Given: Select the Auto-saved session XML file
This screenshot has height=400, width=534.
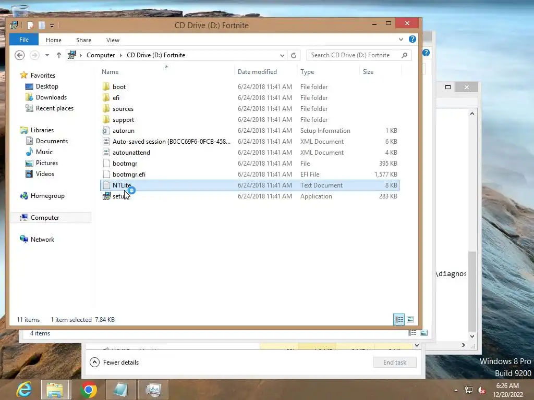Looking at the screenshot, I should 250,142.
